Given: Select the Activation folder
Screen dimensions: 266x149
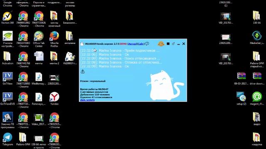Looking at the screenshot, I should coord(7,58).
